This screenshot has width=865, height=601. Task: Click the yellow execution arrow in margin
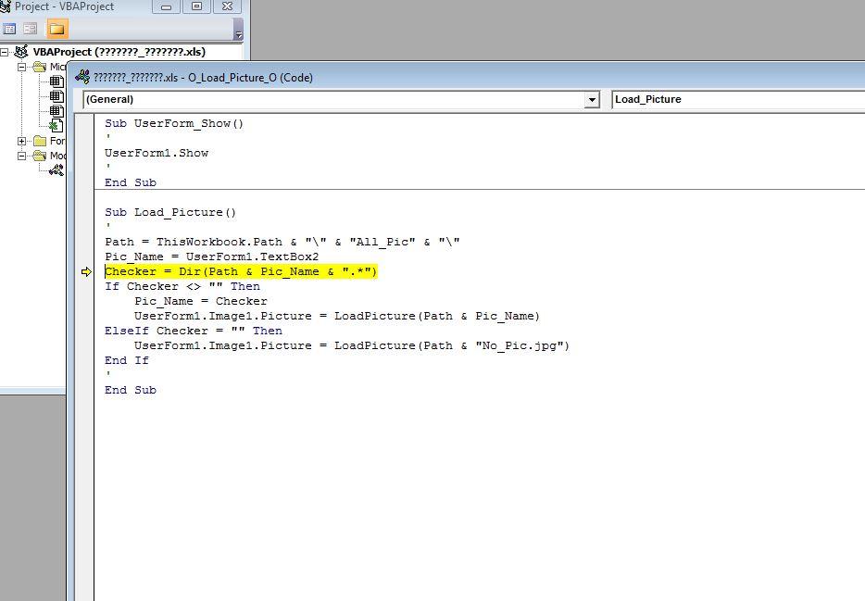pos(86,272)
